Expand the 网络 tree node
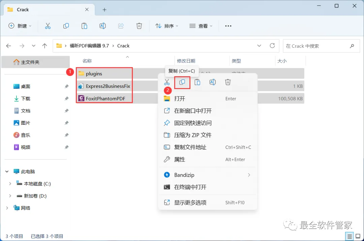This screenshot has width=364, height=241. point(7,208)
